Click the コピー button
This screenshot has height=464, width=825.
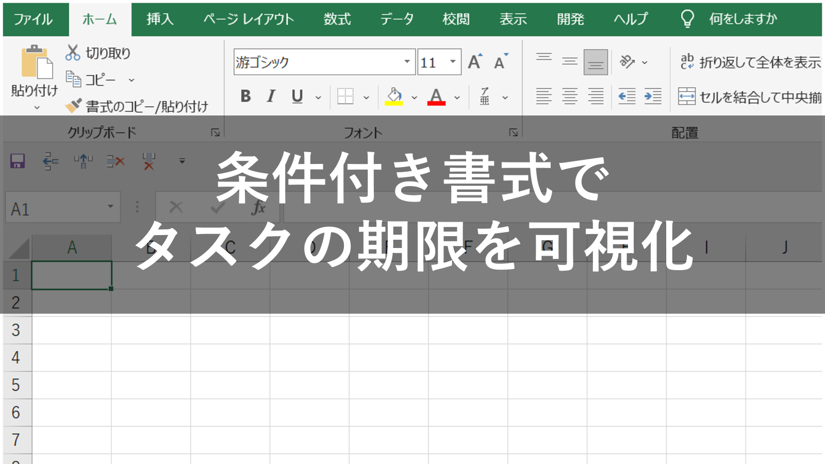point(91,79)
